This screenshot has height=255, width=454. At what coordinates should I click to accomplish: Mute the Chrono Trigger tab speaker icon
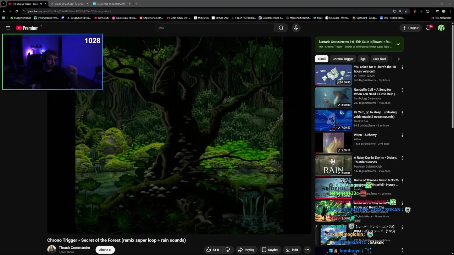coord(41,4)
